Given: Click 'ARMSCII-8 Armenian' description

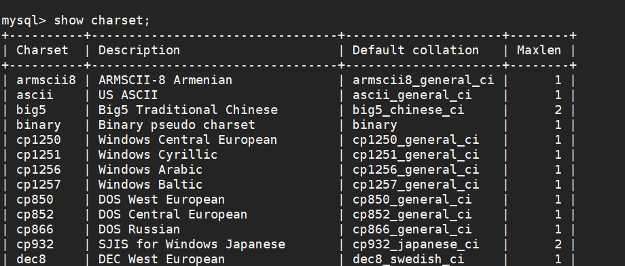Looking at the screenshot, I should click(x=165, y=80).
